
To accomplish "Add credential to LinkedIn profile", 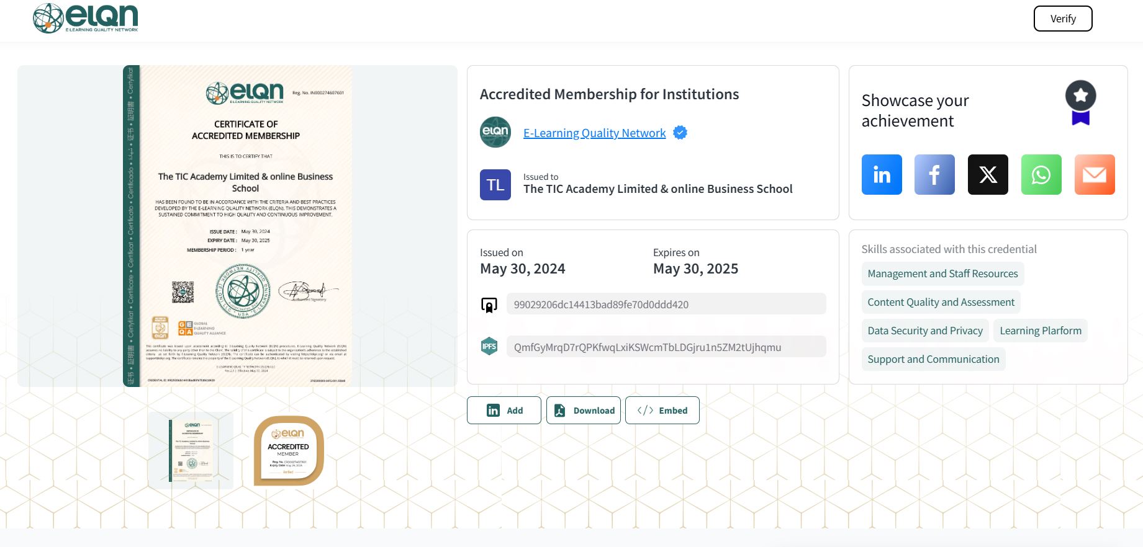I will tap(504, 411).
